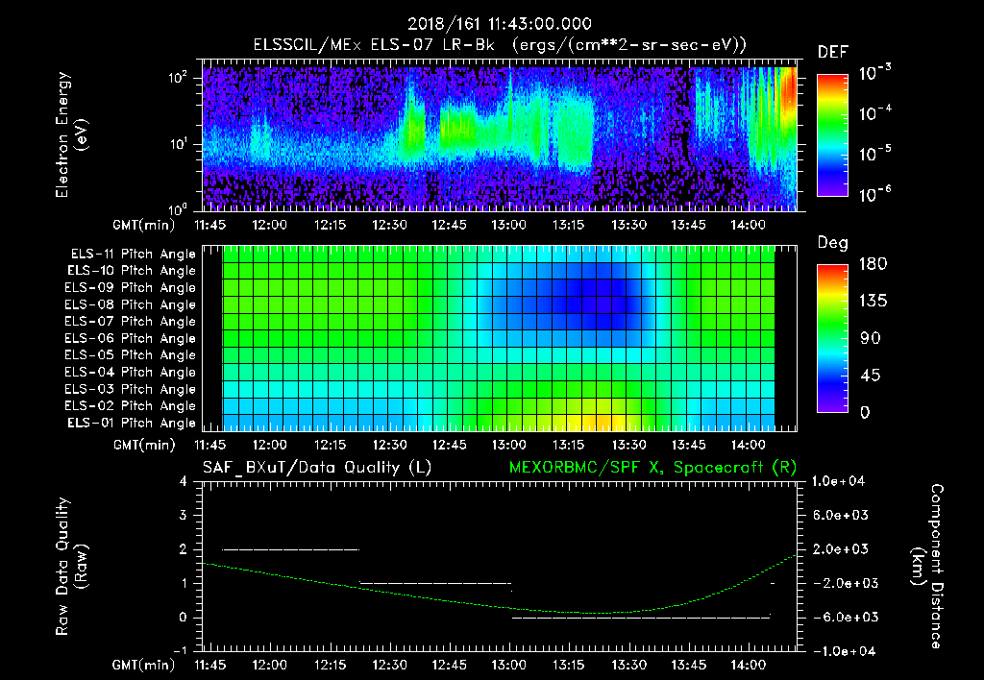The image size is (984, 680).
Task: Click the data quality level 2 line segment
Action: (x=291, y=549)
